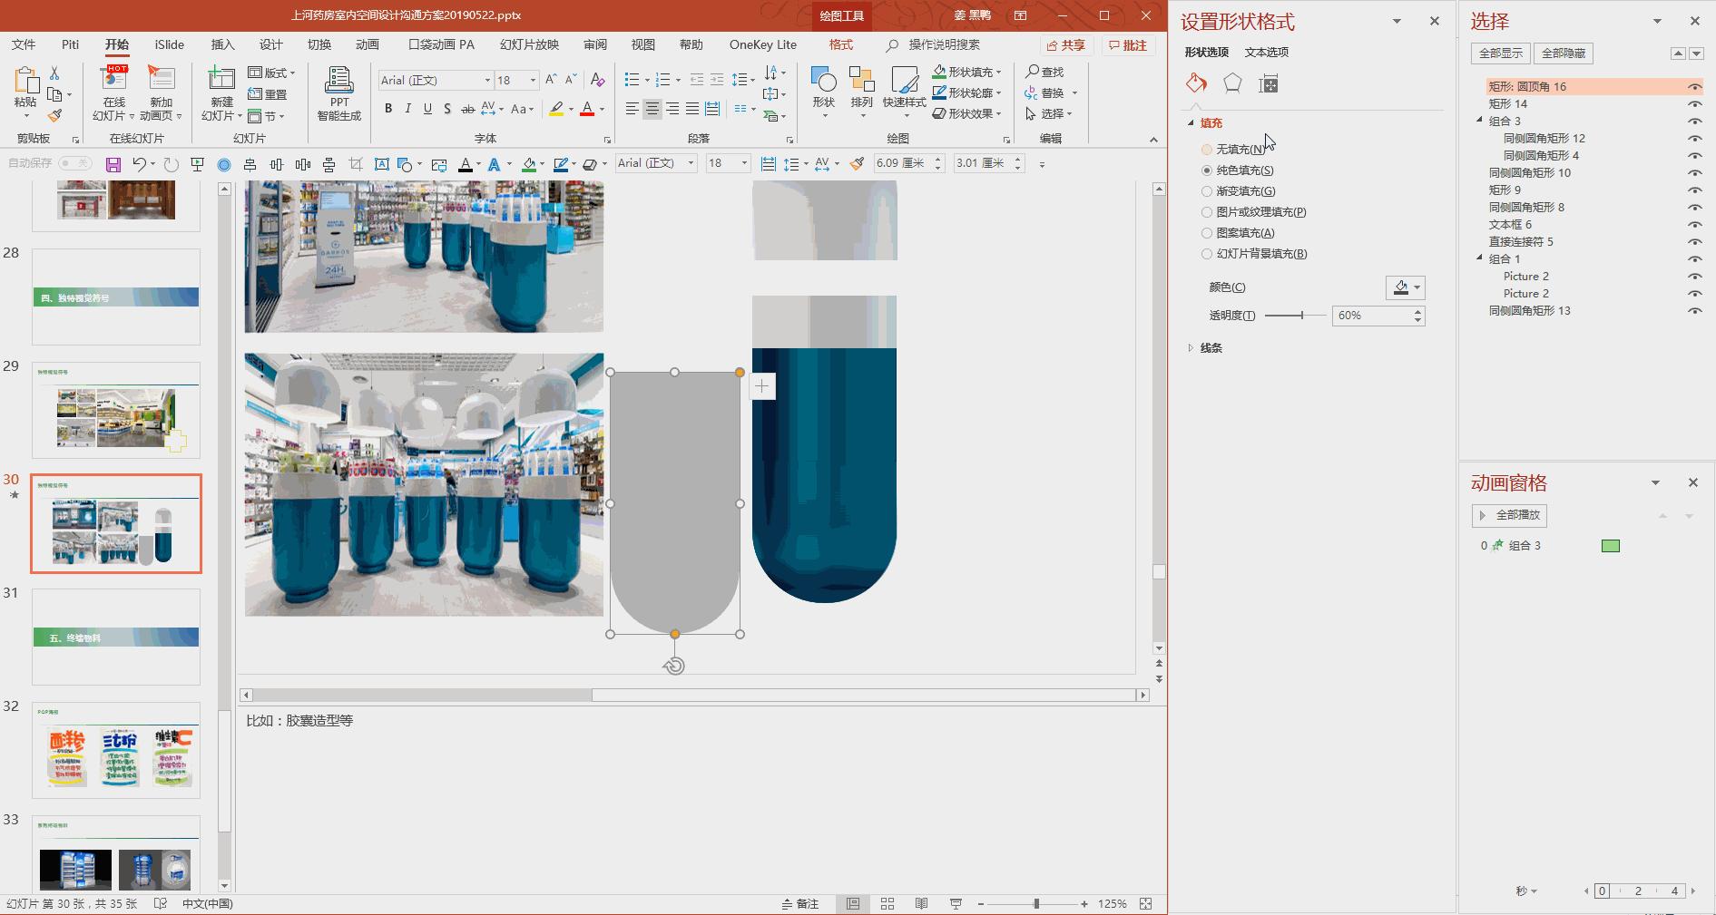This screenshot has height=915, width=1716.
Task: Collapse the 组合 3 group in selection pane
Action: pos(1479,121)
